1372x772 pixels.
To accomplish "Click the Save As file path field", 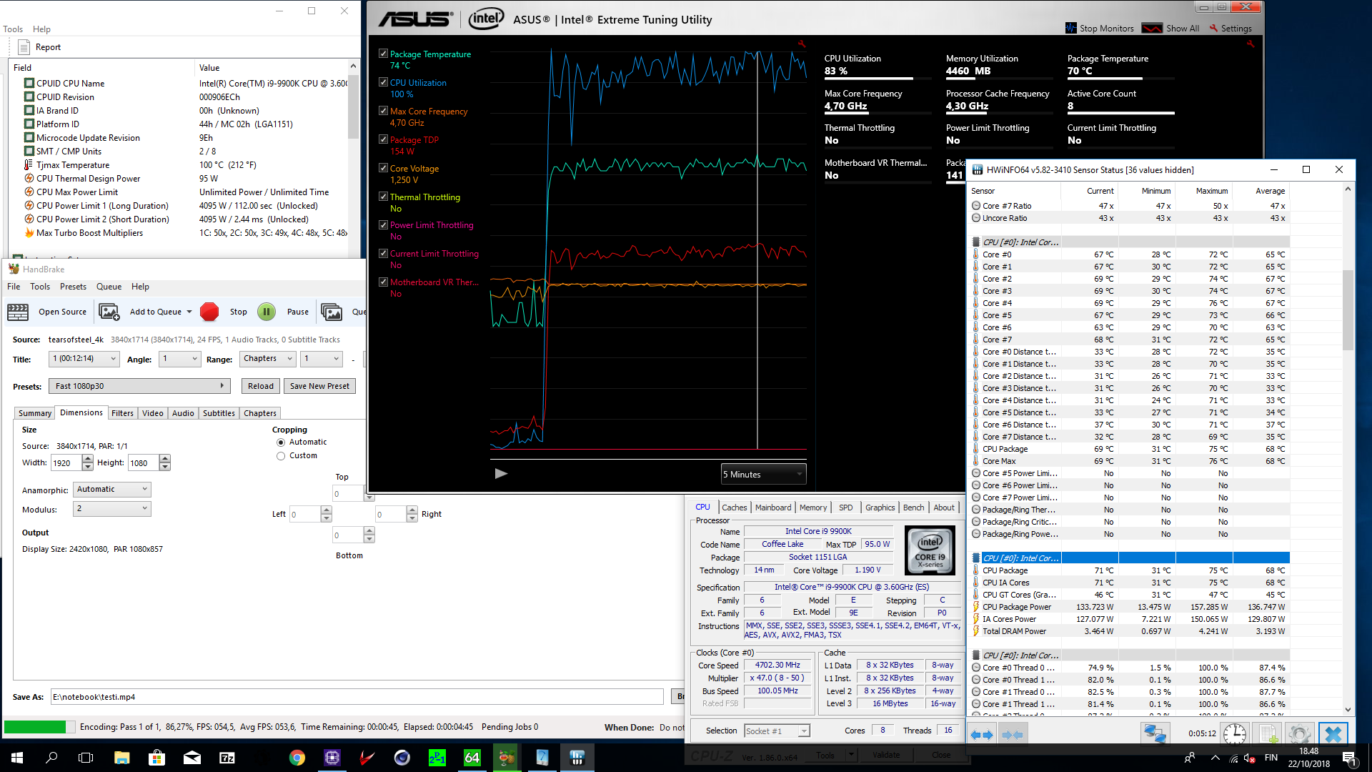I will (357, 697).
